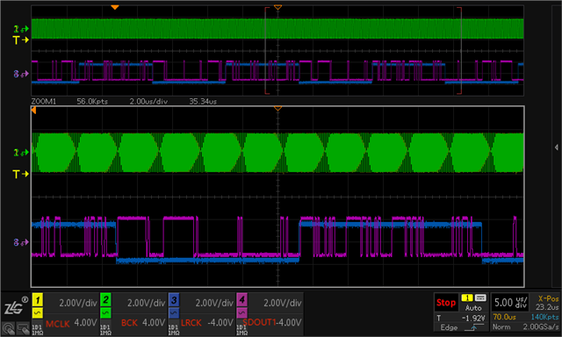This screenshot has width=562, height=337.
Task: Click channel 2 coupling icon
Action: click(105, 313)
